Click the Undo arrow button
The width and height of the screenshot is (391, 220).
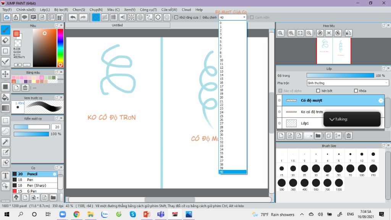coord(73,18)
